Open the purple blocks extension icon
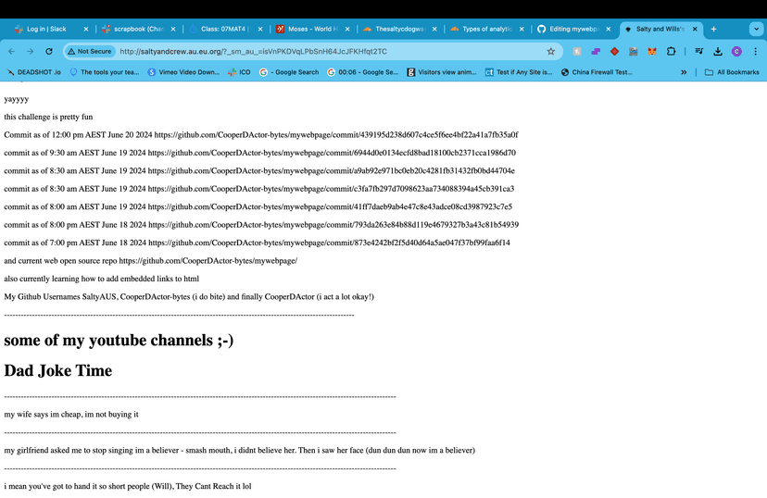 (596, 51)
